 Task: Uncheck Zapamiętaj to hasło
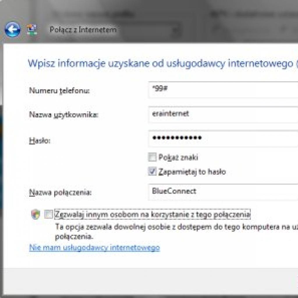pos(152,172)
